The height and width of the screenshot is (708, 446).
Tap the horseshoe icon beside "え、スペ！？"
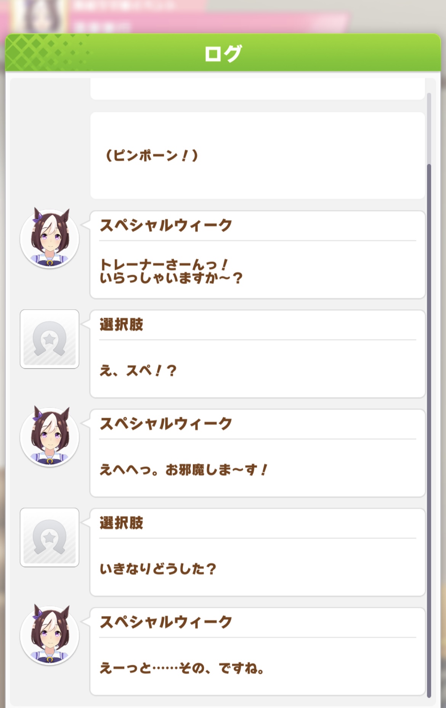(50, 339)
